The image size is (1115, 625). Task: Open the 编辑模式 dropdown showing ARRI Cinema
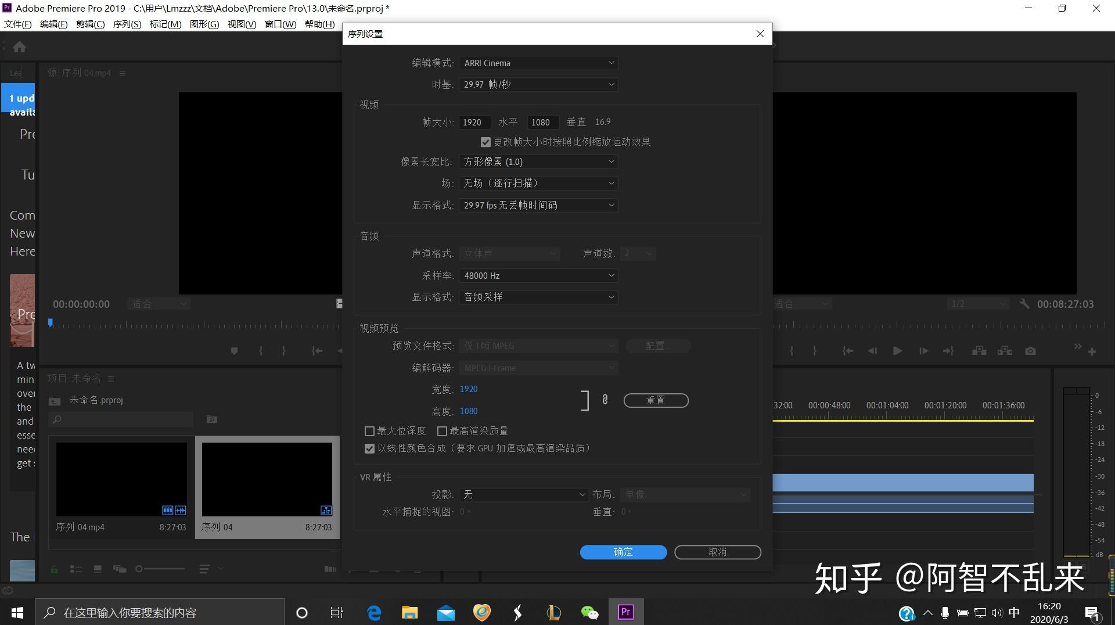click(x=538, y=63)
